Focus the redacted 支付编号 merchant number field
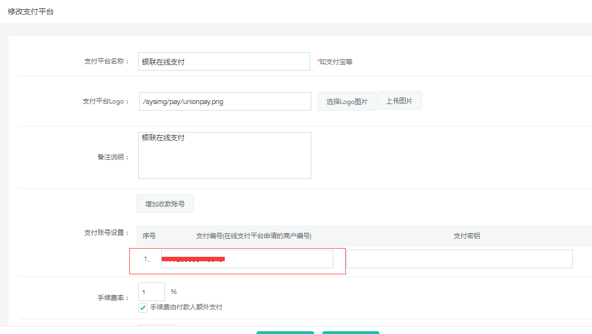This screenshot has width=592, height=334. 246,258
